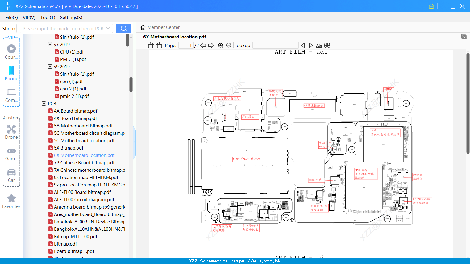Find previous lookup match
Image resolution: width=470 pixels, height=264 pixels.
click(x=303, y=45)
